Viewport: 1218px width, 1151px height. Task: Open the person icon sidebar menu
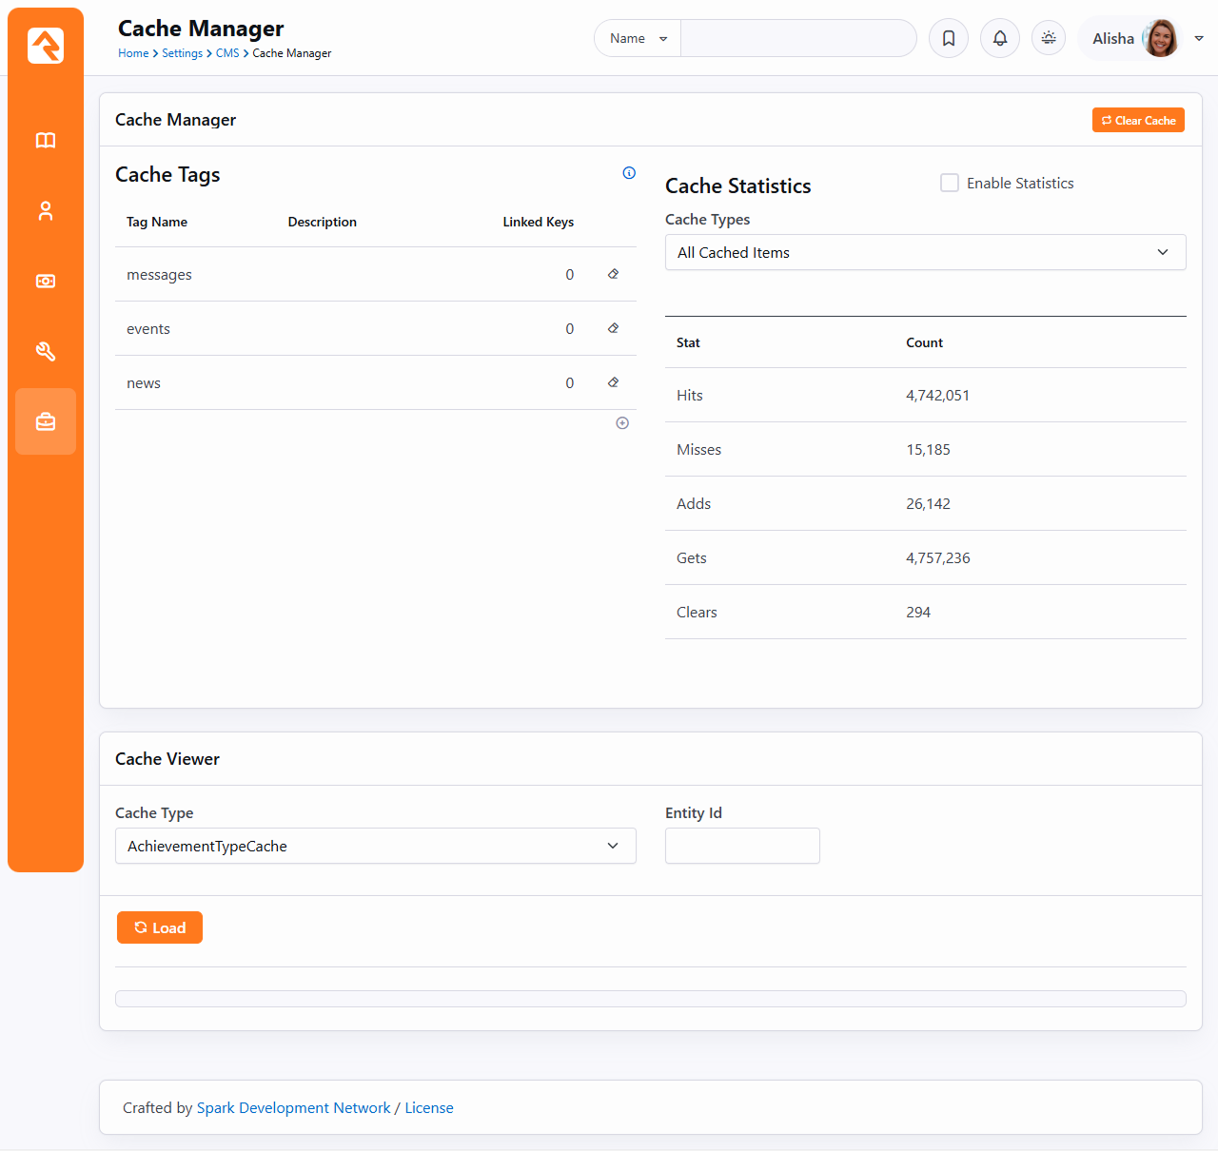pyautogui.click(x=46, y=211)
